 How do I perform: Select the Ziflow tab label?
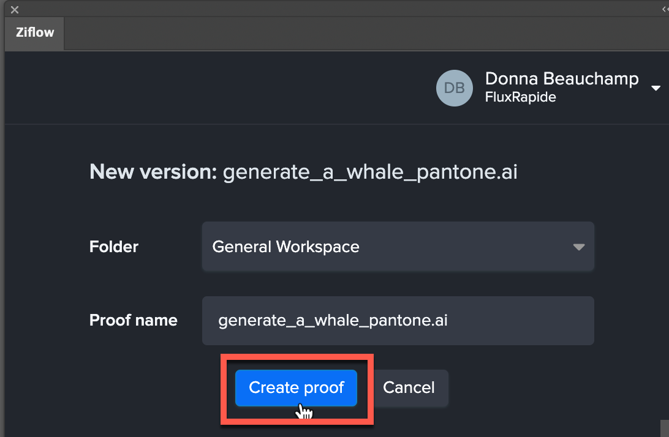tap(34, 33)
